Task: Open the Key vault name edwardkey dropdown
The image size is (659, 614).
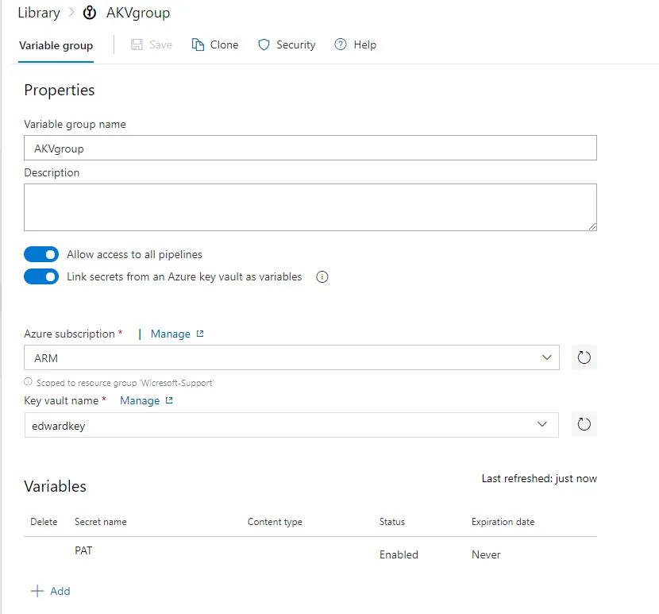Action: pyautogui.click(x=542, y=425)
